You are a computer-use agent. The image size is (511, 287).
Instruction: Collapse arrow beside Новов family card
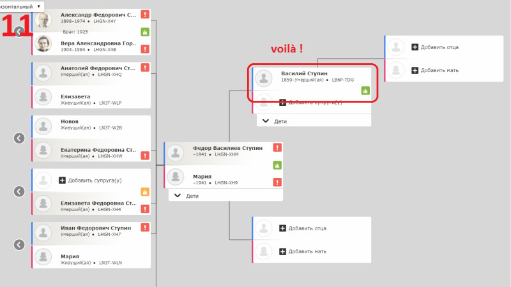pos(19,138)
